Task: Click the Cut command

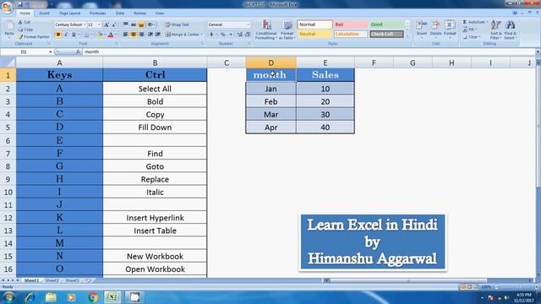Action: click(x=25, y=22)
